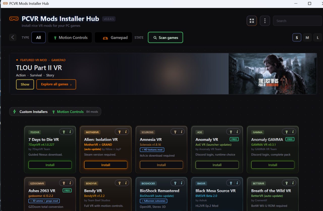The image size is (323, 211).
Task: Click 'GAMMA VR v0.3.1' version text
Action: click(x=263, y=145)
